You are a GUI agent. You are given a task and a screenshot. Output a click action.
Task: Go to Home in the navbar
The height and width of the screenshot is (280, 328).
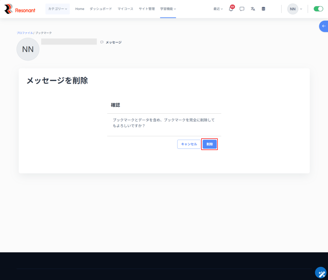pyautogui.click(x=80, y=9)
